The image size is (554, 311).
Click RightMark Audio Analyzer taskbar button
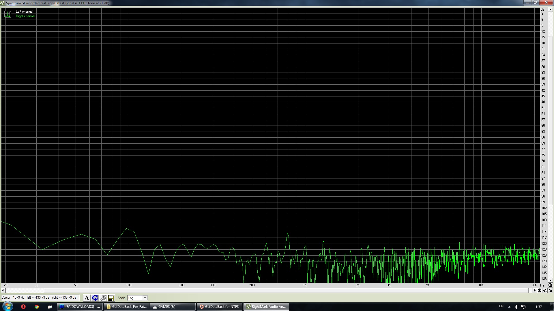[x=266, y=307]
